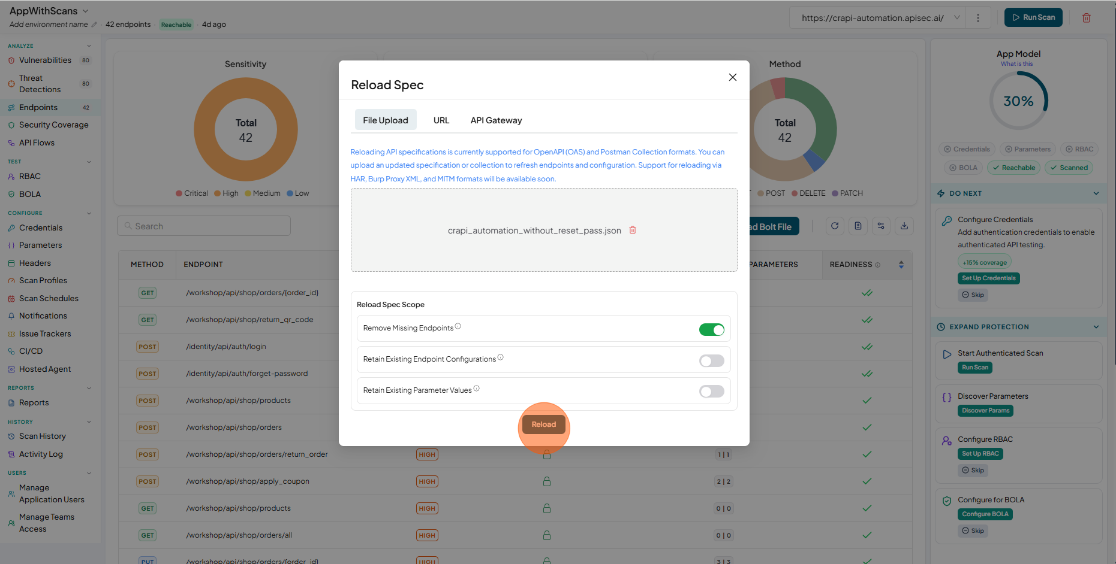
Task: Click the filter settings icon in the toolbar
Action: click(881, 226)
